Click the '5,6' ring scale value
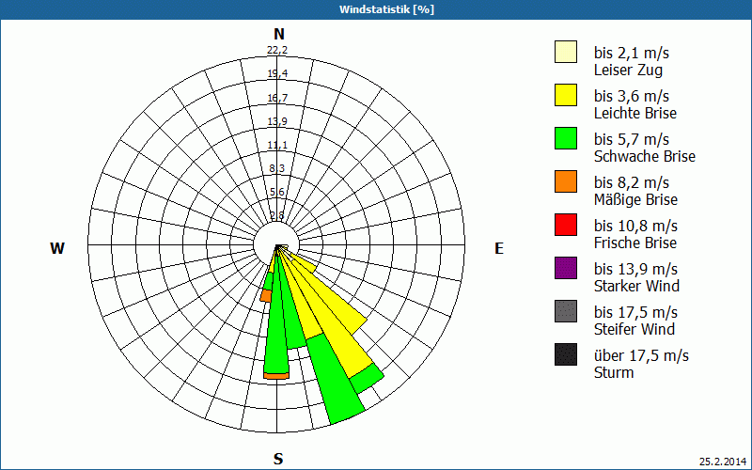 pyautogui.click(x=277, y=192)
